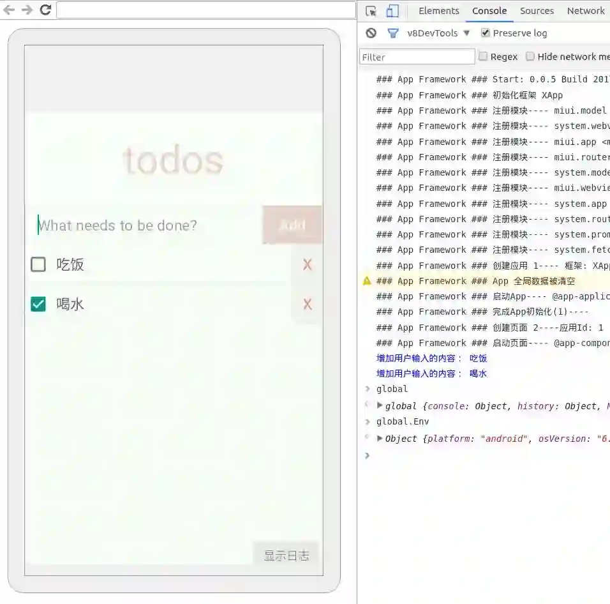Toggle the console filter funnel icon
Viewport: 610px width, 604px height.
393,33
